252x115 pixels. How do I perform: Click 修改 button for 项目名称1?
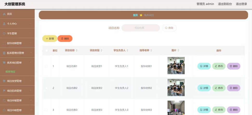click(219, 66)
